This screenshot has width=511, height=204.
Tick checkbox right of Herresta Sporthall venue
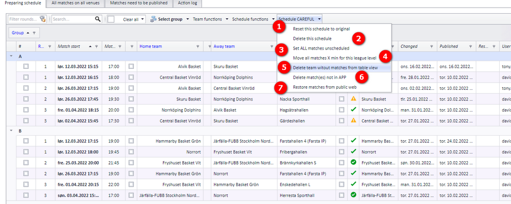click(x=341, y=194)
